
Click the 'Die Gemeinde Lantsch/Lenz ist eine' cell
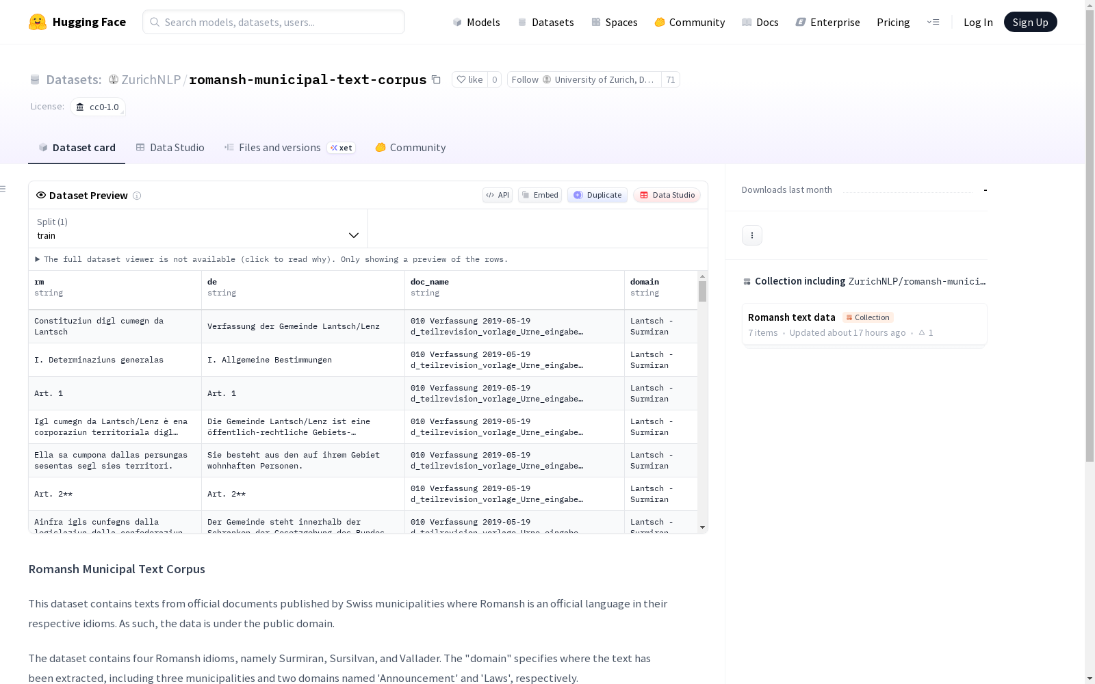(x=303, y=427)
